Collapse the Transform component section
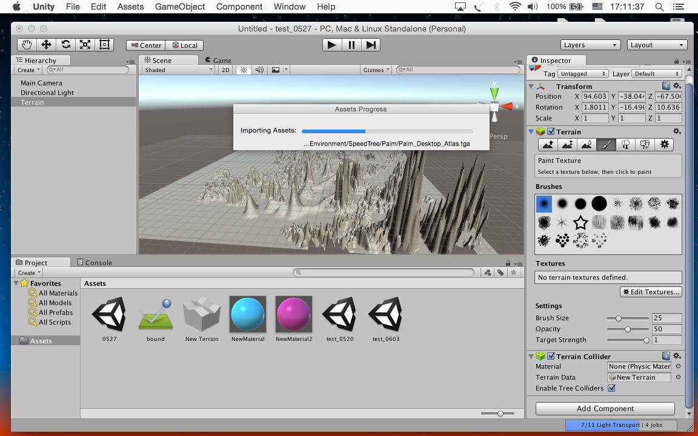The height and width of the screenshot is (436, 698). click(531, 87)
